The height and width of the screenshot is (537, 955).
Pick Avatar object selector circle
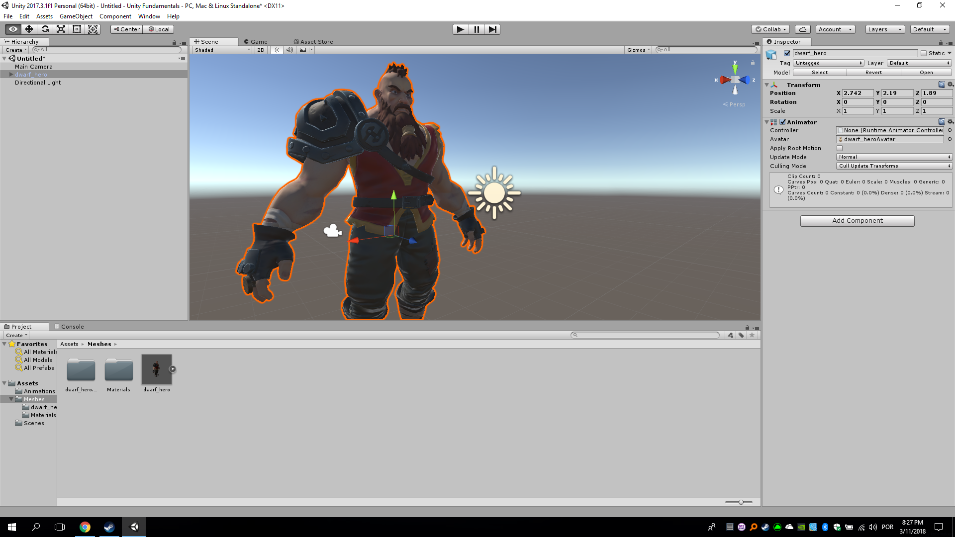click(x=950, y=139)
